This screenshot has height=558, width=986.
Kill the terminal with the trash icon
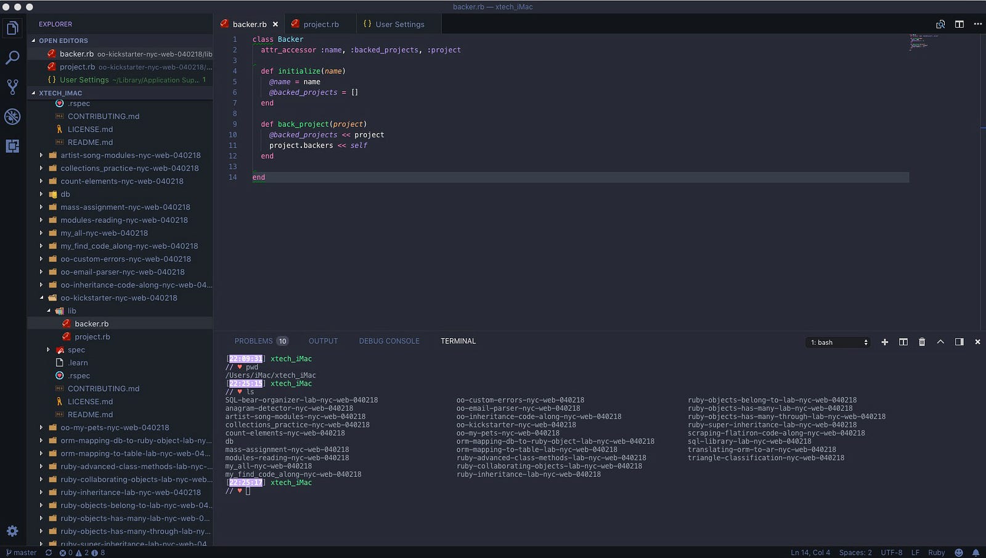tap(921, 342)
